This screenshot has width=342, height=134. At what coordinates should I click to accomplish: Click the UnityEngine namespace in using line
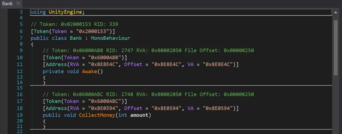65,12
